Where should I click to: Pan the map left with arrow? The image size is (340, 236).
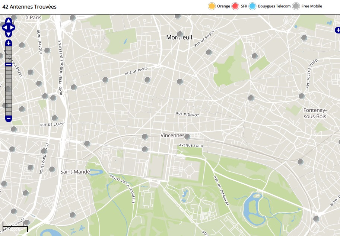point(4,27)
